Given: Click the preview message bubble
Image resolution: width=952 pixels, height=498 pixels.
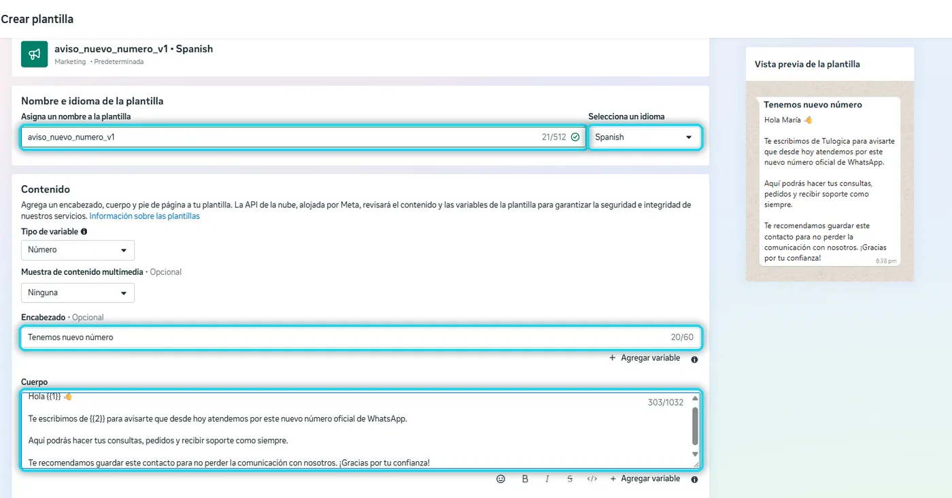Looking at the screenshot, I should click(x=830, y=181).
